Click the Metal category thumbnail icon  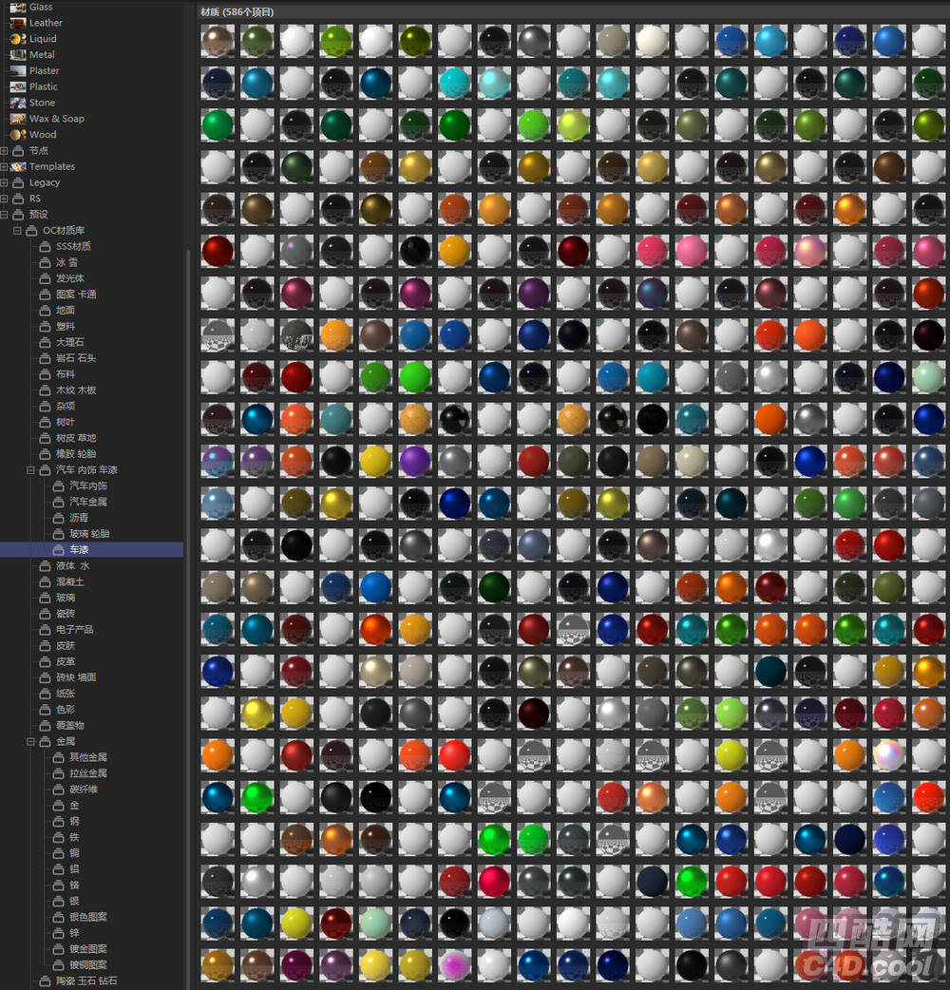[17, 55]
